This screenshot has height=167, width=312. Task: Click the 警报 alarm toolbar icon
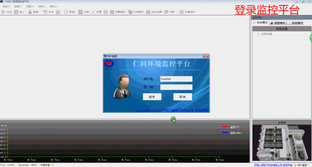click(x=30, y=12)
